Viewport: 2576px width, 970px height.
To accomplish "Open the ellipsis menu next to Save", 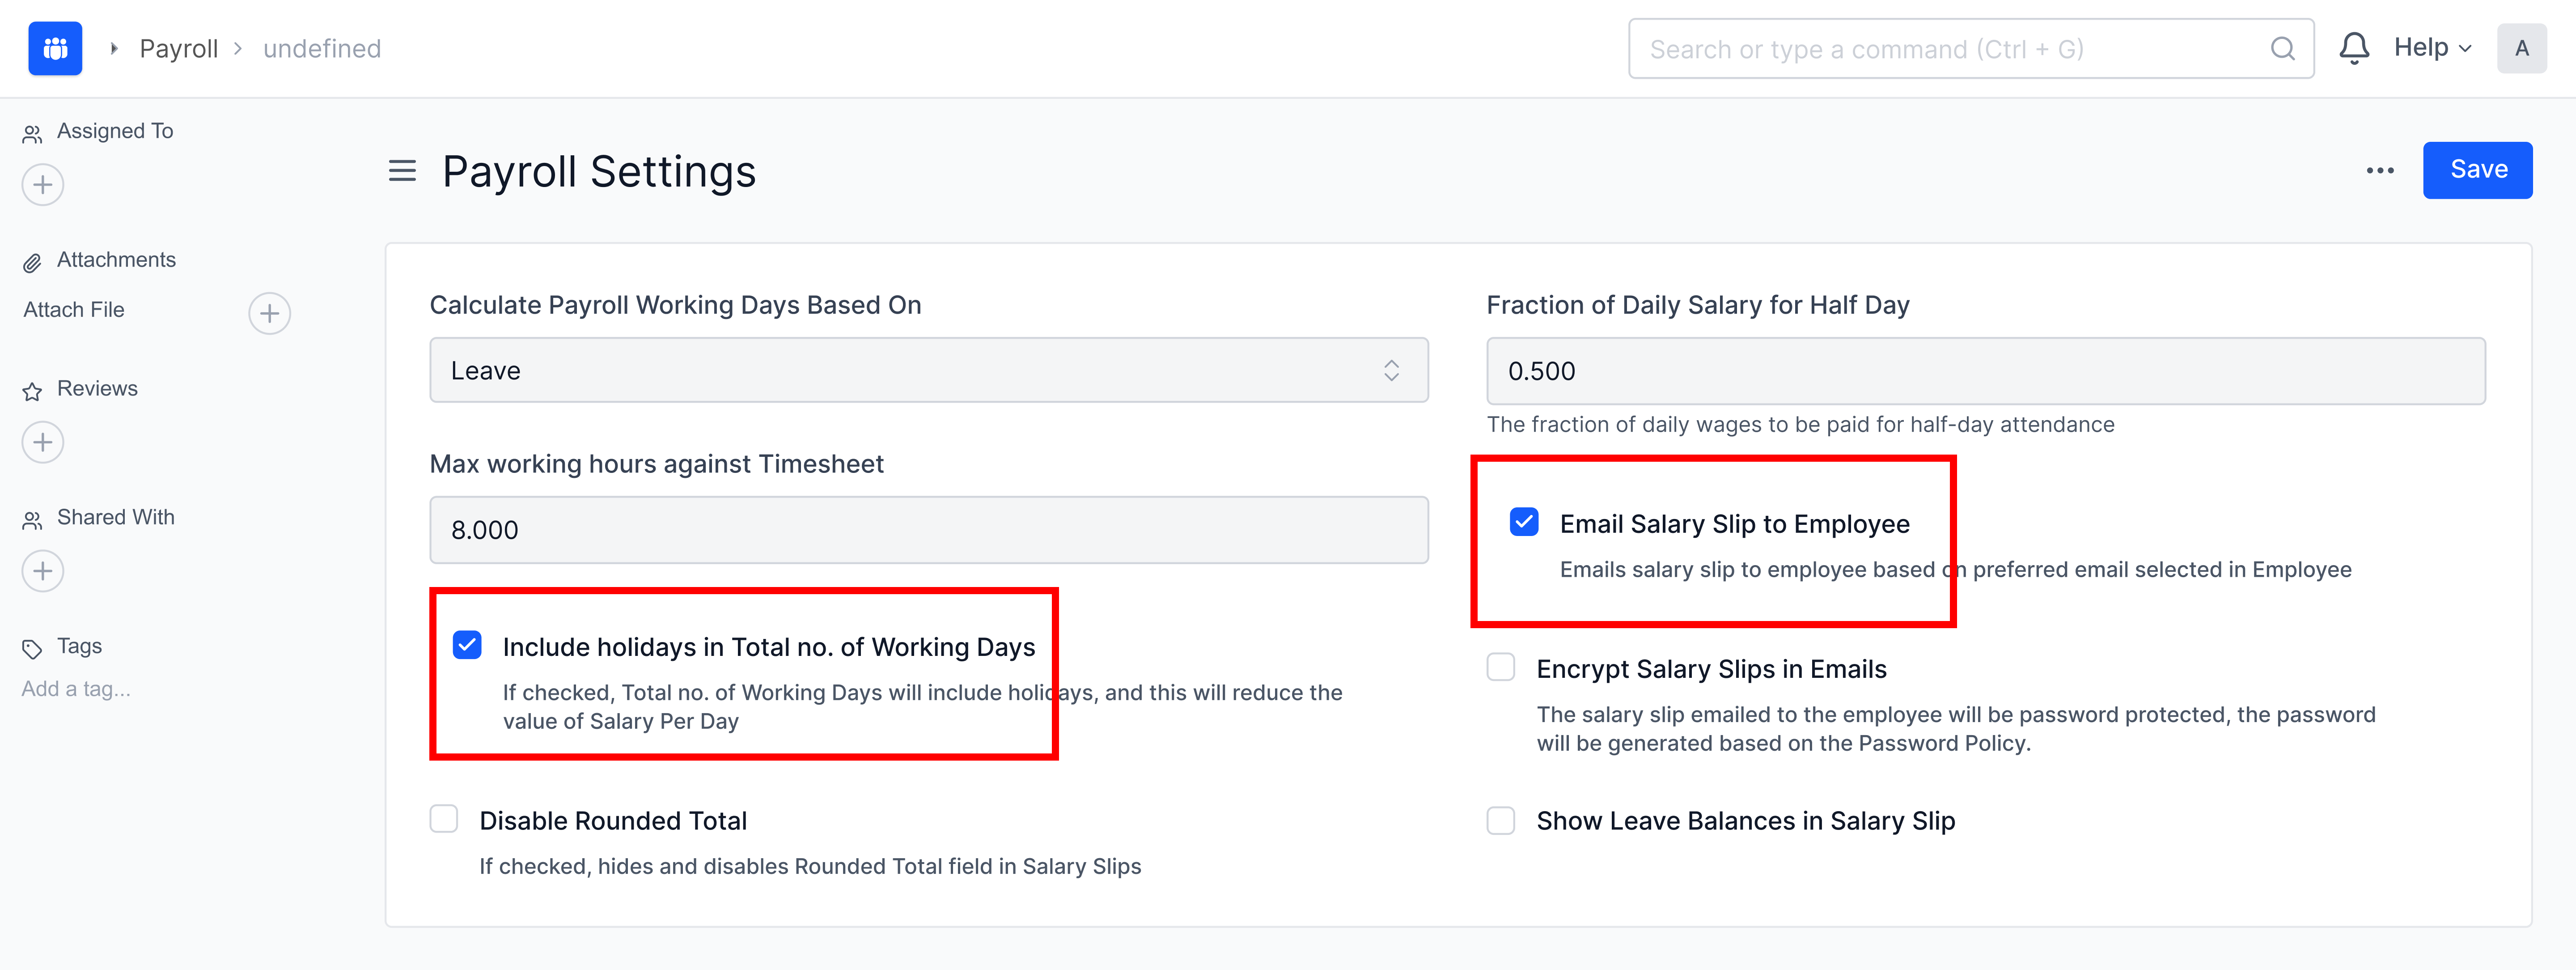I will click(2380, 170).
